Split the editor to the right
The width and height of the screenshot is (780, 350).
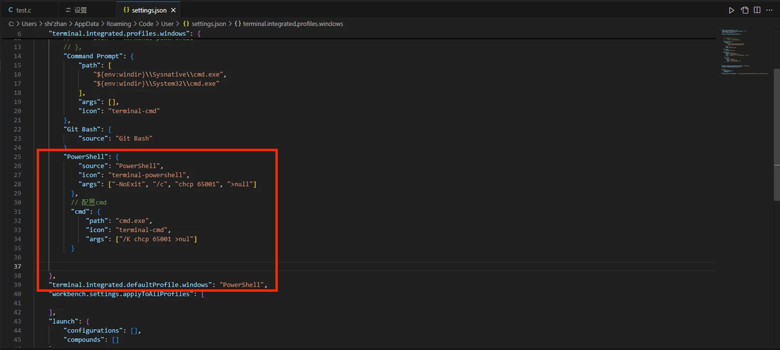point(757,10)
